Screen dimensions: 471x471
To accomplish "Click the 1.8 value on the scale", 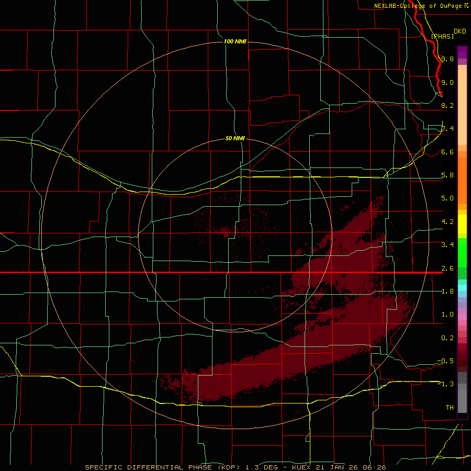I will [447, 291].
